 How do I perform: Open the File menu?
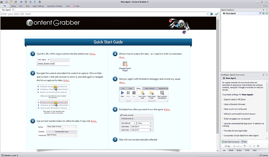point(5,6)
